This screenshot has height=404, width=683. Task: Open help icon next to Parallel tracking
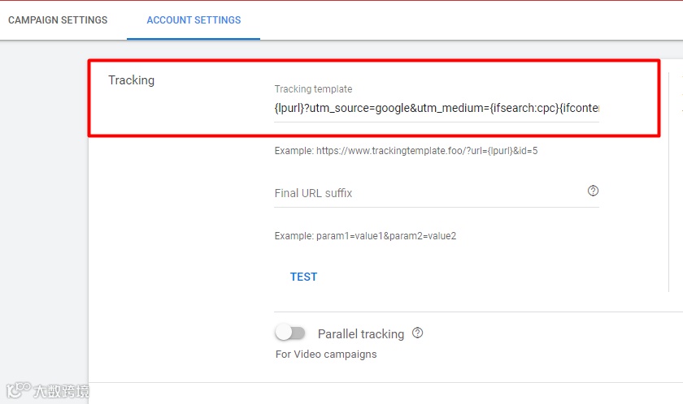417,333
